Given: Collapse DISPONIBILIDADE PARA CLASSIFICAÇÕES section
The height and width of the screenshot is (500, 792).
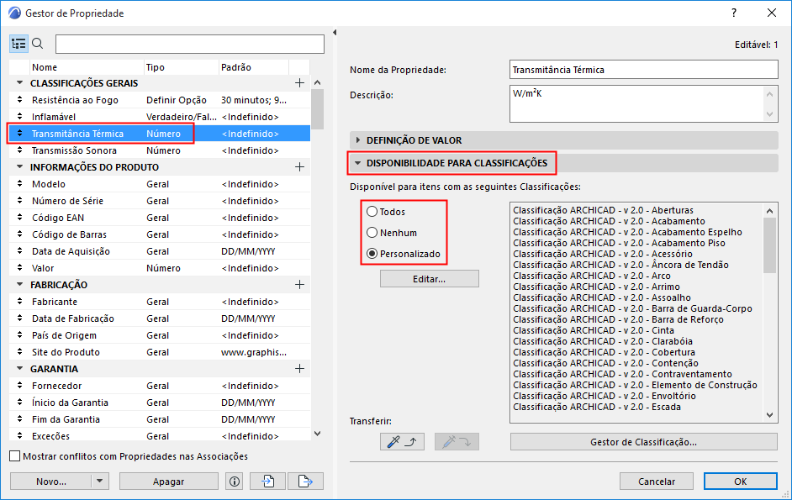Looking at the screenshot, I should pyautogui.click(x=358, y=163).
